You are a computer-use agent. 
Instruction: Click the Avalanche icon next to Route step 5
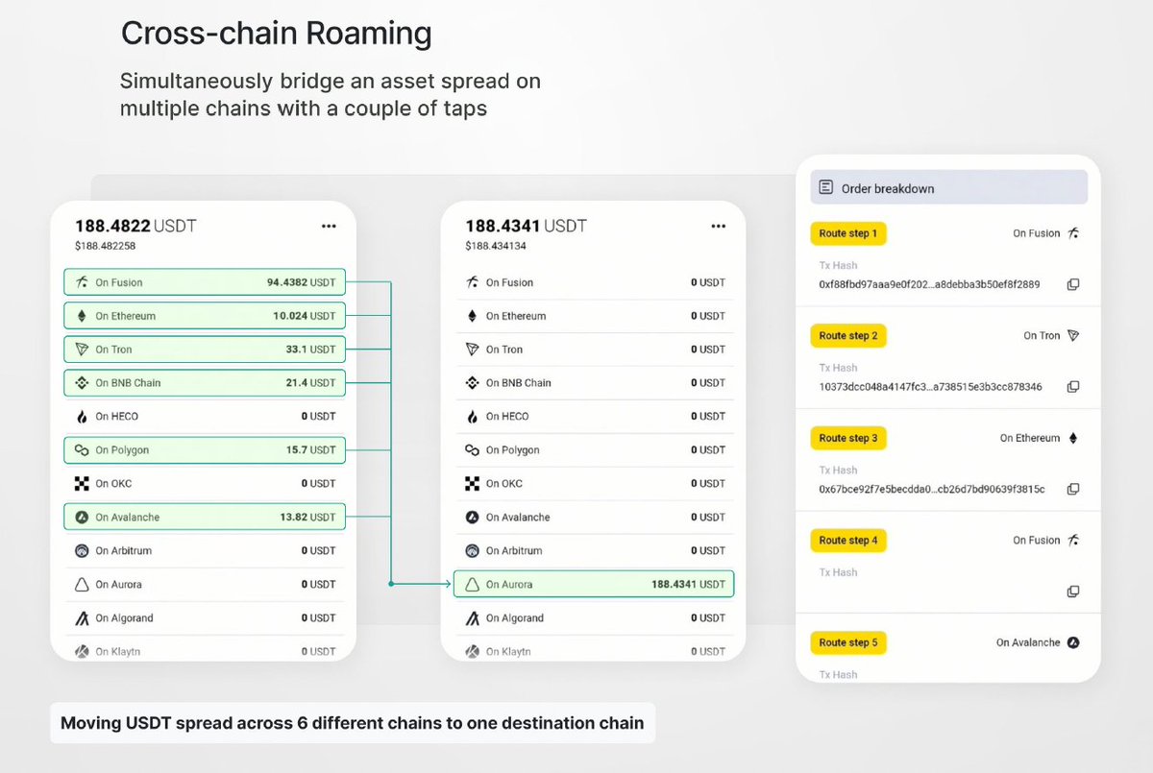click(x=1073, y=642)
